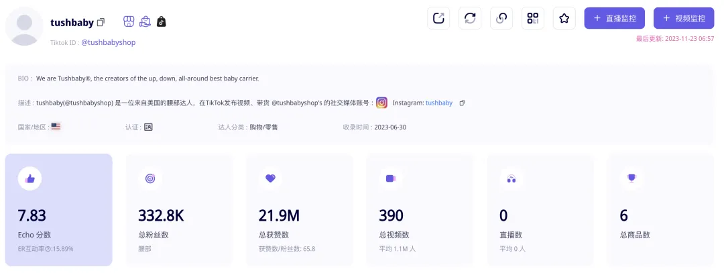Click the thumbs-up Echo score icon
The image size is (724, 273).
[x=30, y=178]
